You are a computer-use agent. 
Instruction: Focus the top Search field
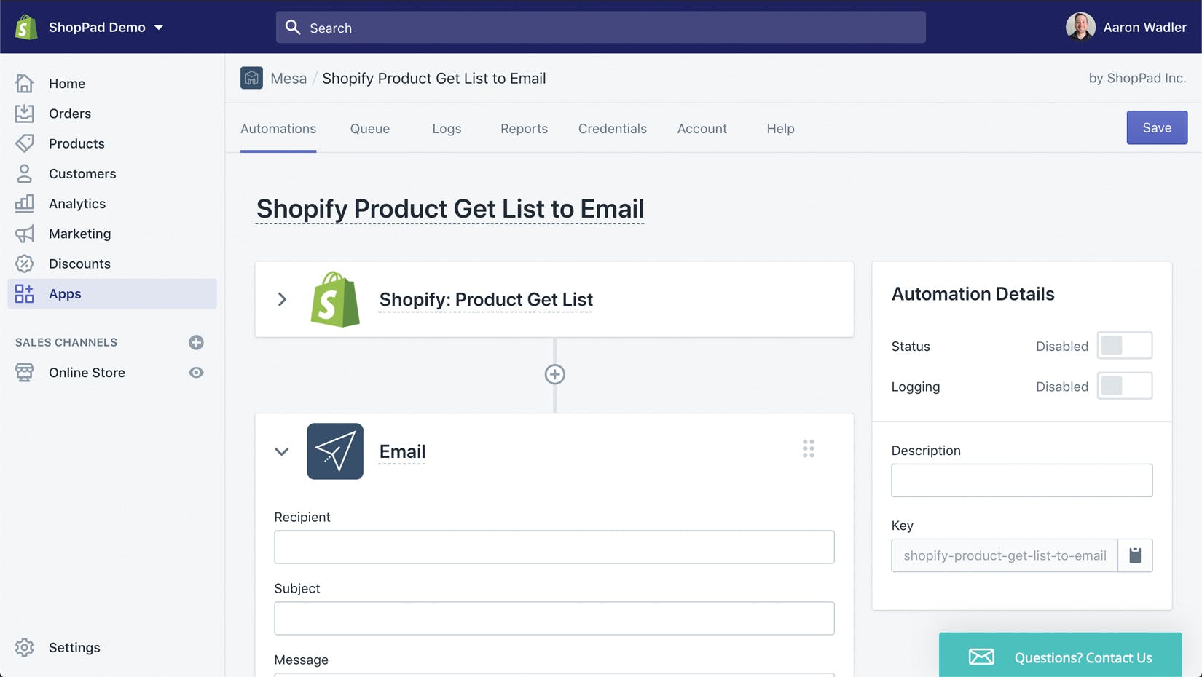[600, 28]
